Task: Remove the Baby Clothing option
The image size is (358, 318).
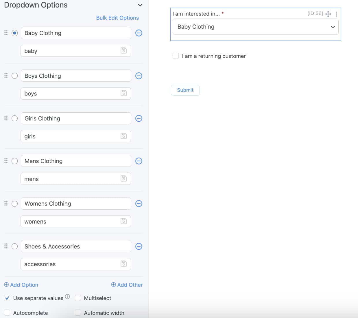Action: (x=139, y=33)
